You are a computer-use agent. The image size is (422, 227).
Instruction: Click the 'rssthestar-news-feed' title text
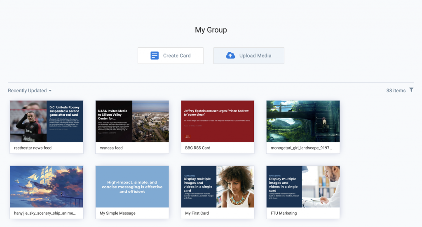tap(33, 148)
